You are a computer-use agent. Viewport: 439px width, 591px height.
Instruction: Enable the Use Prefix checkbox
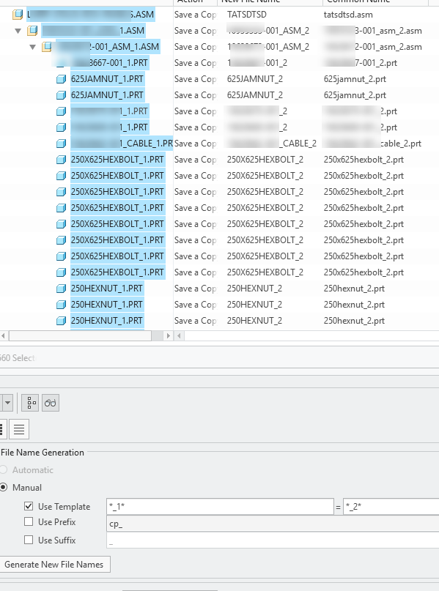29,521
